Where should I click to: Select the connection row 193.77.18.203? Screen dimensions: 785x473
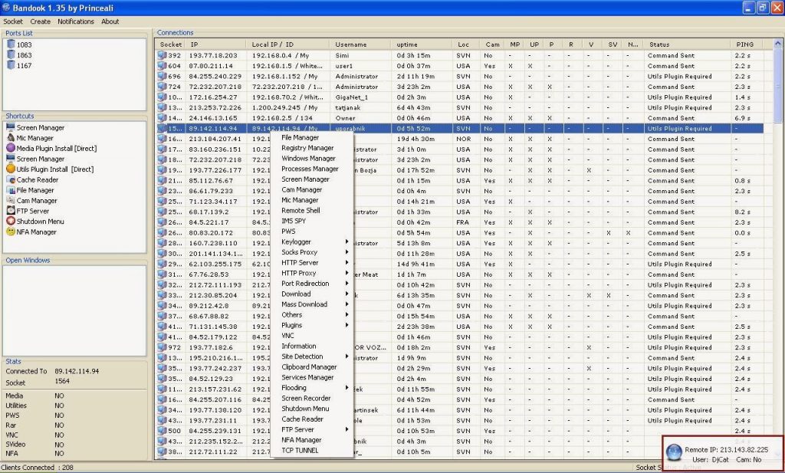[x=214, y=55]
